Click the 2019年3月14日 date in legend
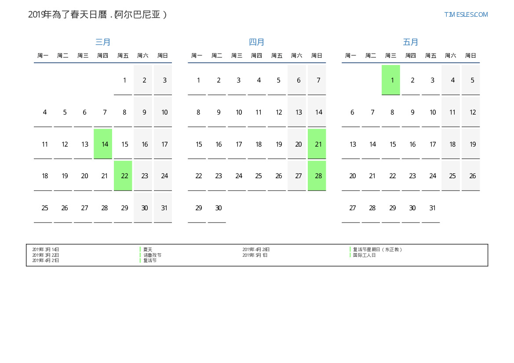Image resolution: width=514 pixels, height=363 pixels. click(x=46, y=249)
